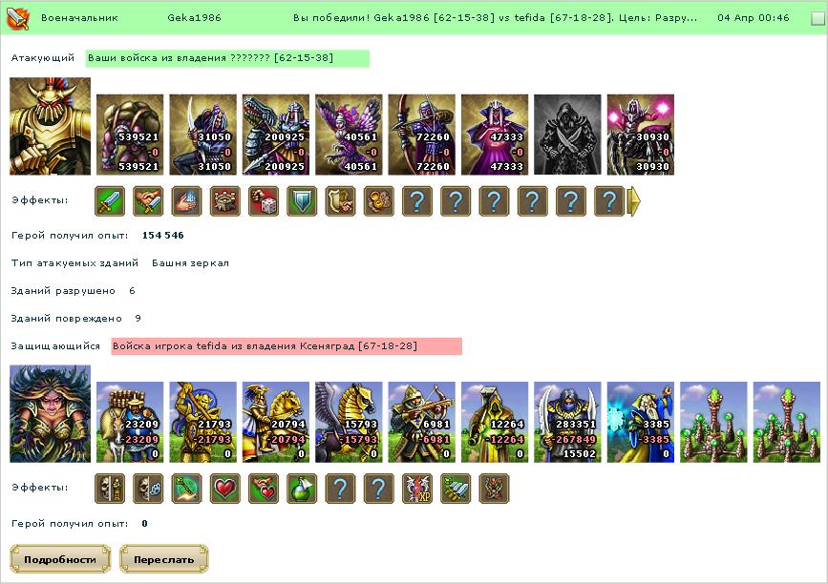Open the Подробности details button
This screenshot has height=584, width=828.
click(x=60, y=559)
